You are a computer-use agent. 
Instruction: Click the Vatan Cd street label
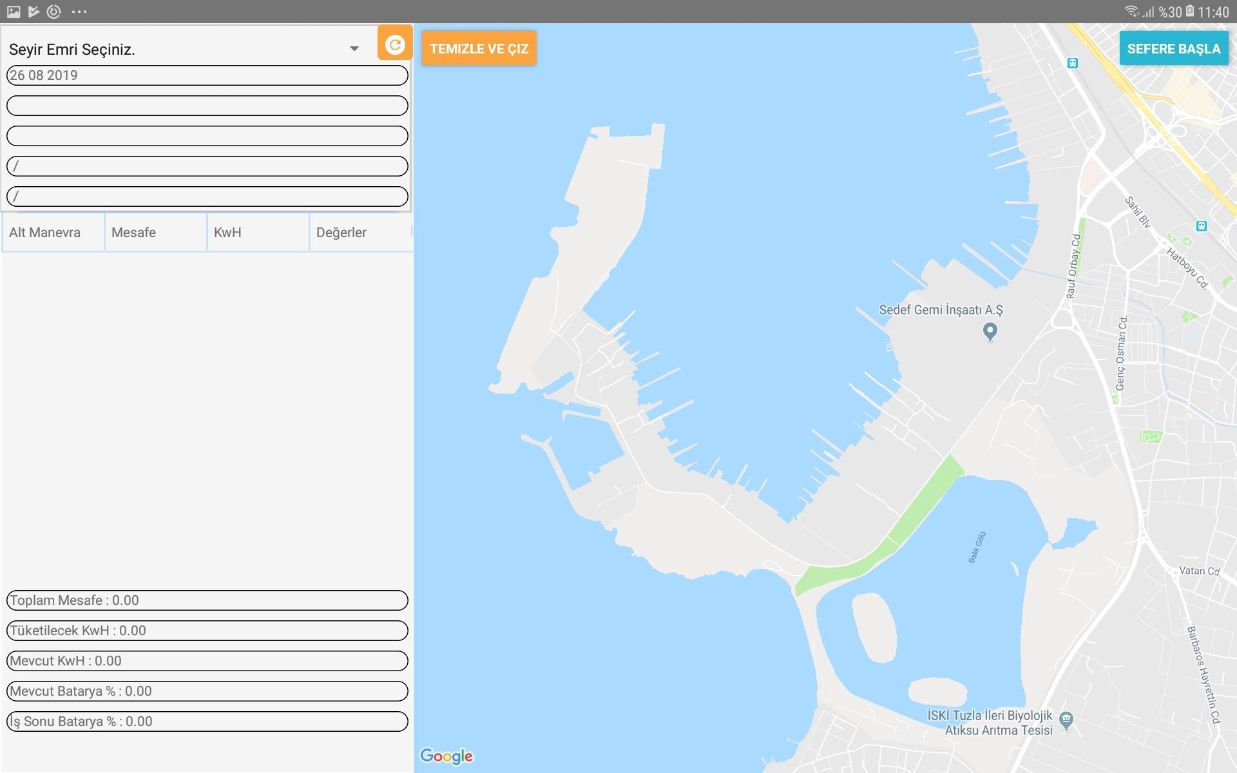[x=1199, y=571]
